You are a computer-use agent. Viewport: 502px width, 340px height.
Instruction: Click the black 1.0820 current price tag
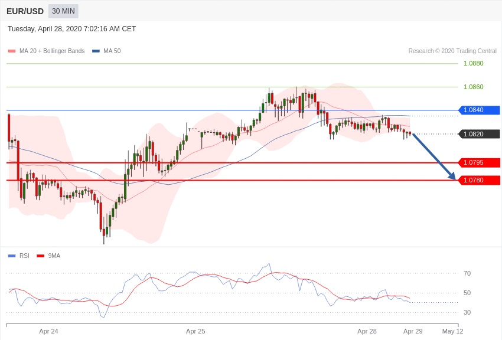[x=479, y=134]
